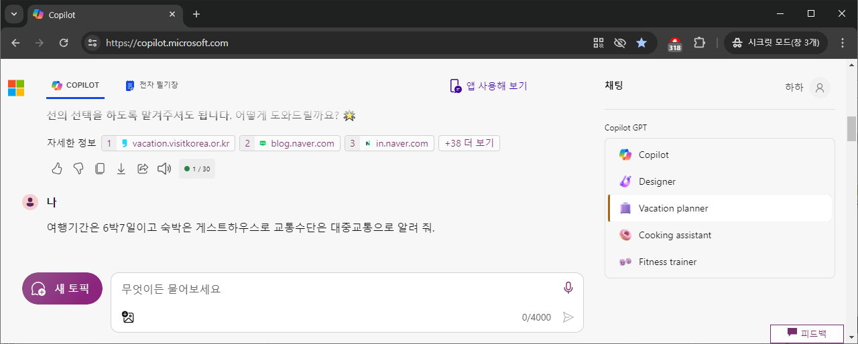Click the 1 / 30 response counter
The width and height of the screenshot is (858, 344).
point(197,169)
